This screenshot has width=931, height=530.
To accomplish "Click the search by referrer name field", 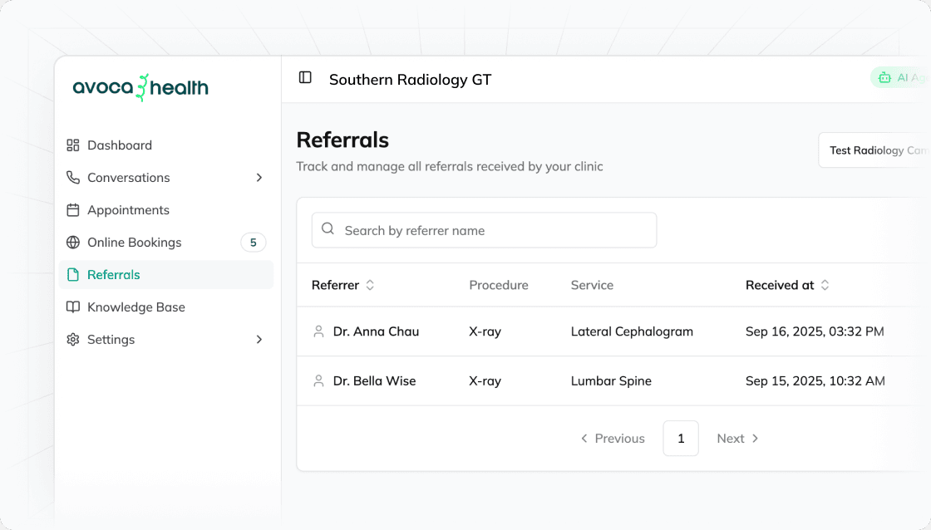I will (484, 229).
